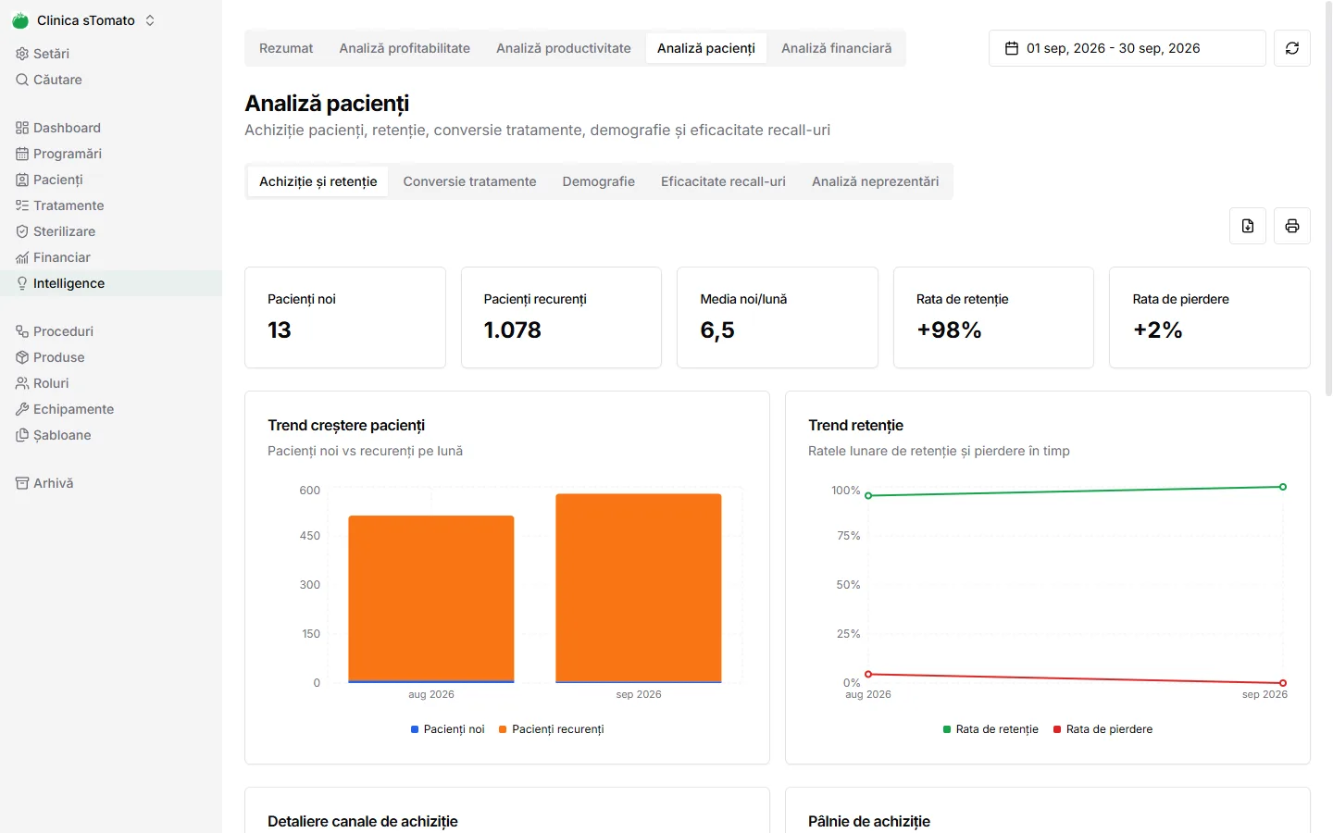The width and height of the screenshot is (1333, 833).
Task: Click the Șabloane copy icon
Action: (x=22, y=435)
